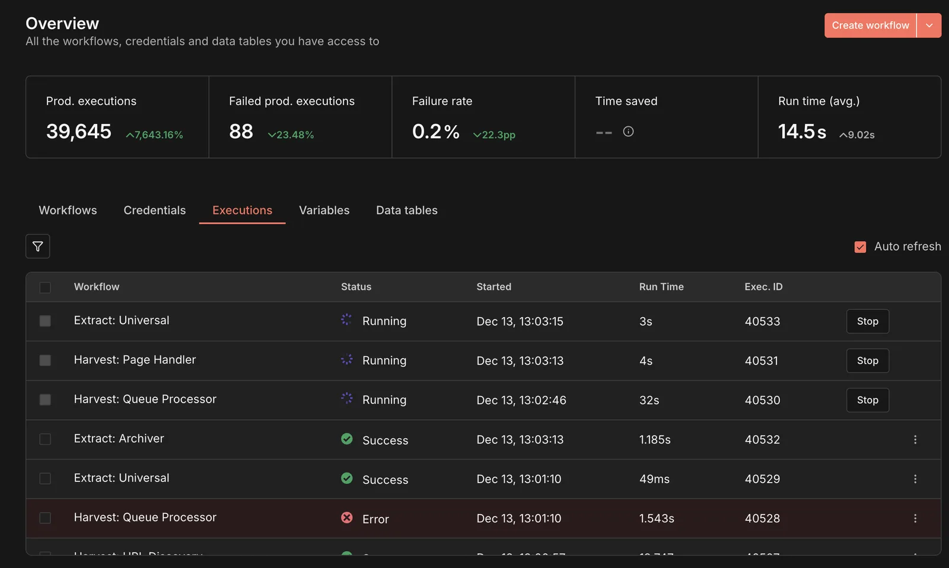The image size is (949, 568).
Task: Click the Extract: Archiver workflow name
Action: 119,439
